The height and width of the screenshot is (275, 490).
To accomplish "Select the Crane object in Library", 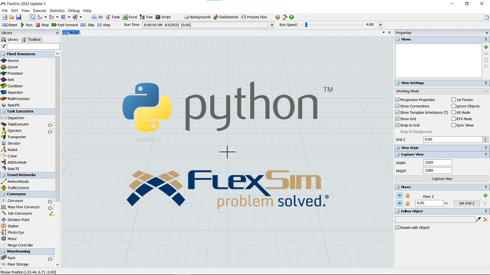I will click(9, 156).
